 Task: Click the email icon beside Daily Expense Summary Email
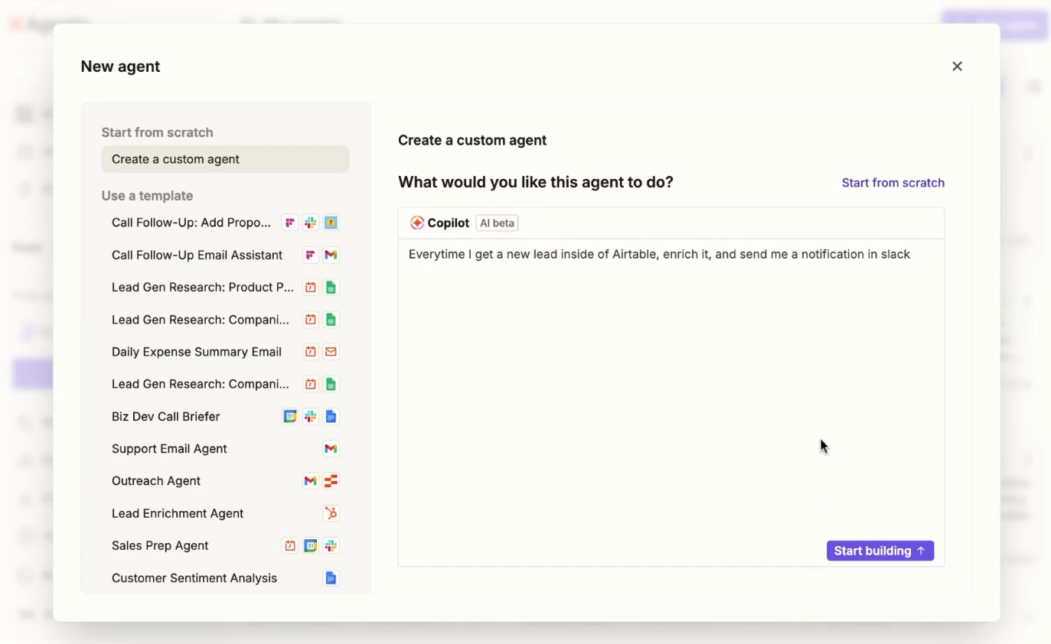coord(331,351)
